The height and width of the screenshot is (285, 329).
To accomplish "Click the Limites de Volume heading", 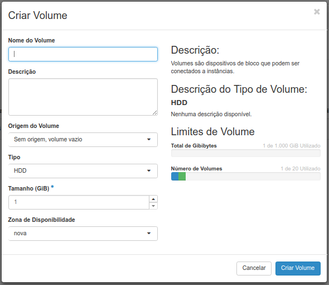I will click(x=212, y=132).
